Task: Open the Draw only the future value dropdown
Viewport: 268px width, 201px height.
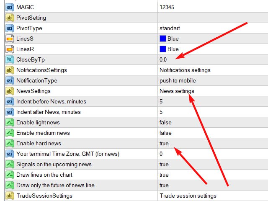Action: [164, 185]
